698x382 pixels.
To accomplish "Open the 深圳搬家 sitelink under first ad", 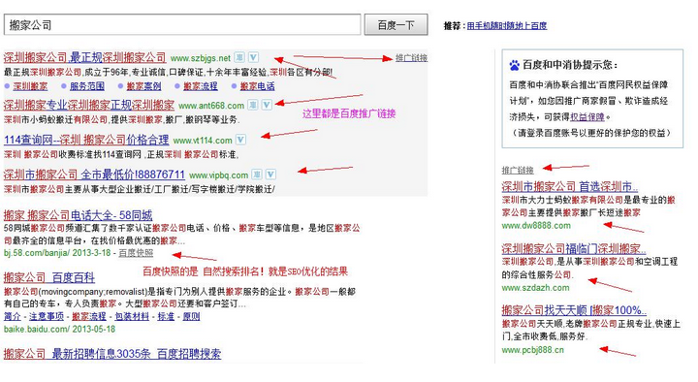I will pyautogui.click(x=30, y=86).
